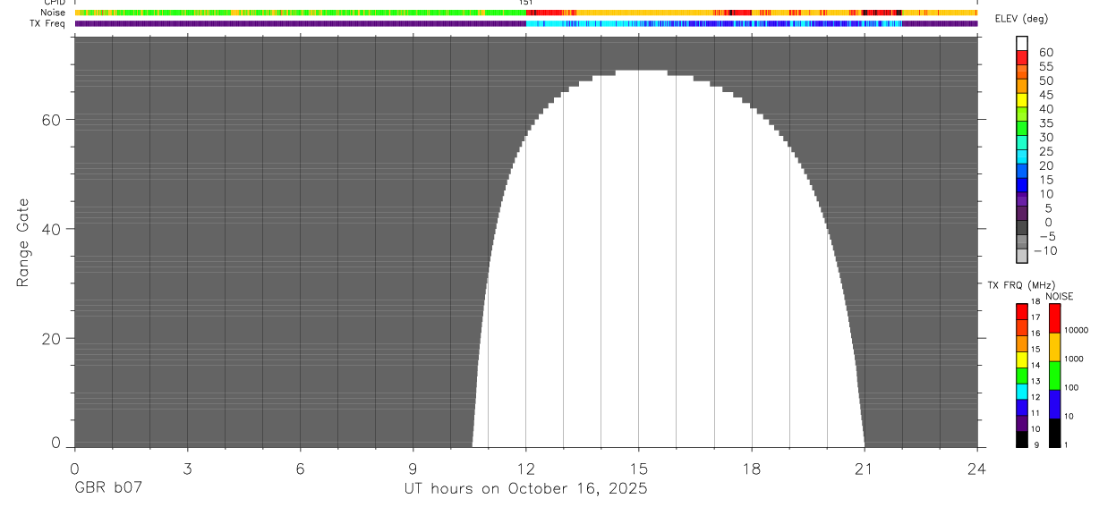Click the '-10' label on the ELEV color bar
Screen dimensions: 1099x507
[x=1045, y=250]
